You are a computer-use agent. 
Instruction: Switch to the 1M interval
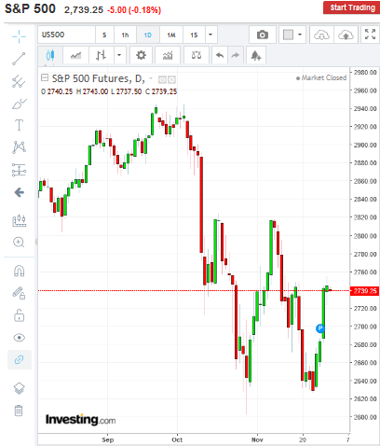coord(171,35)
